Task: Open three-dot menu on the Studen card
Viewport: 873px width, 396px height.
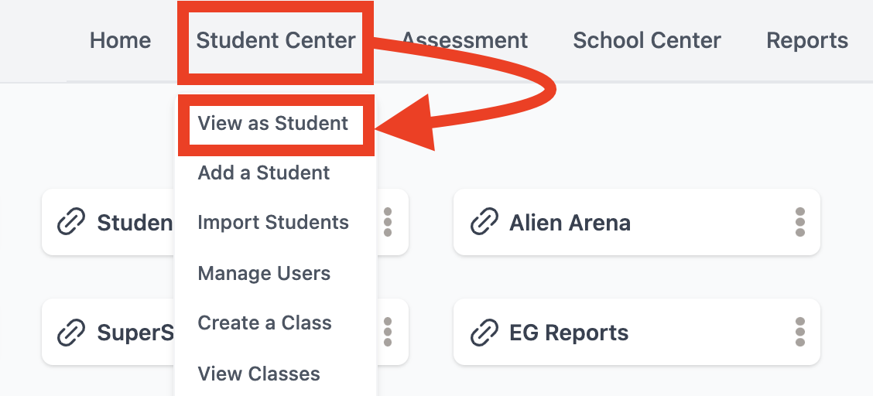Action: click(x=388, y=222)
